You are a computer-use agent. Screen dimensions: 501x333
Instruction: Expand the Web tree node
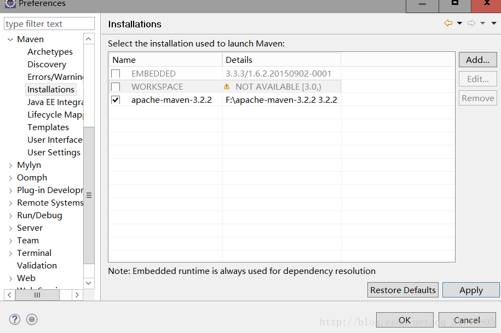click(x=10, y=278)
